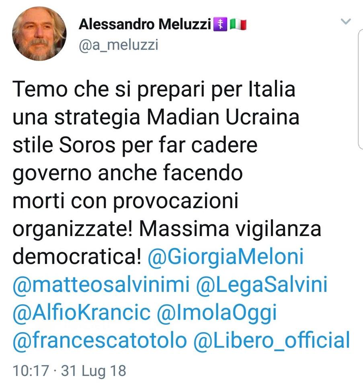Viewport: 363px width, 386px height.
Task: Open the @matteosalvinimi mention
Action: 101,285
